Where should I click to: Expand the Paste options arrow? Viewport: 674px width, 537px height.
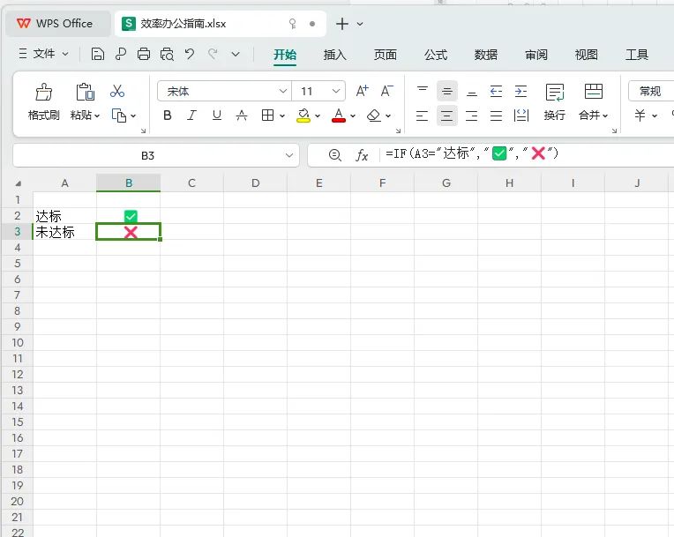coord(97,116)
